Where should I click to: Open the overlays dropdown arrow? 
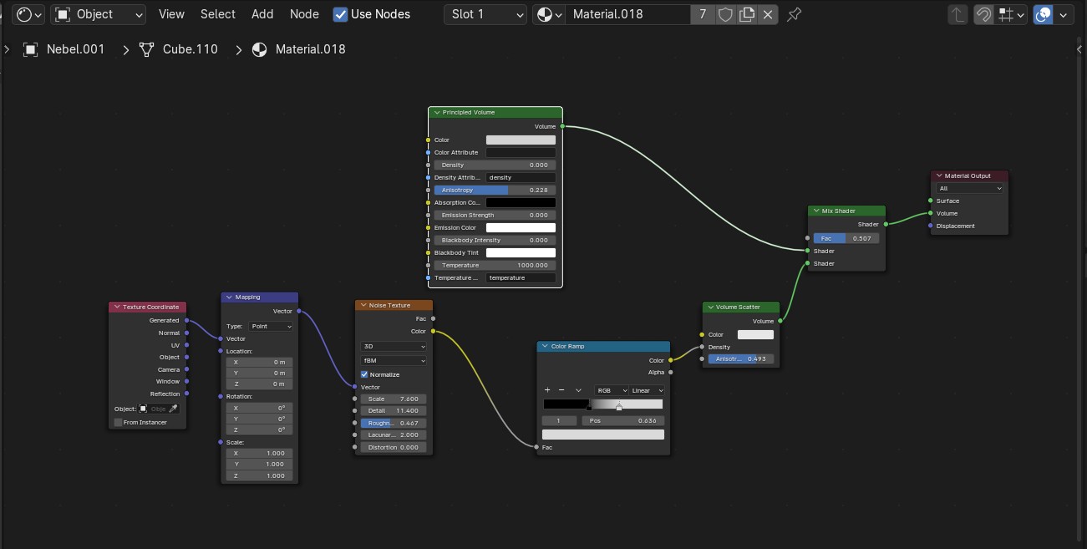(x=1064, y=14)
